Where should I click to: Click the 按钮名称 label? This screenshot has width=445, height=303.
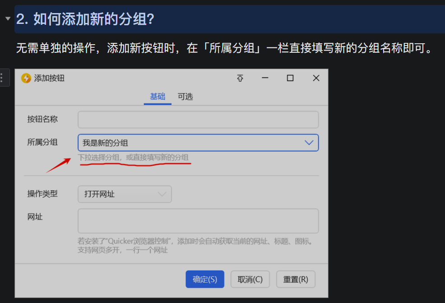tap(42, 119)
